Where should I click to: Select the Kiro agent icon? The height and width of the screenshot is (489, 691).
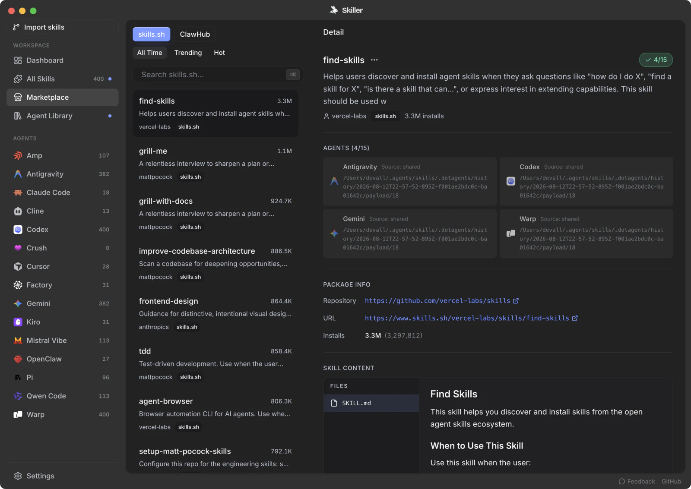[18, 322]
